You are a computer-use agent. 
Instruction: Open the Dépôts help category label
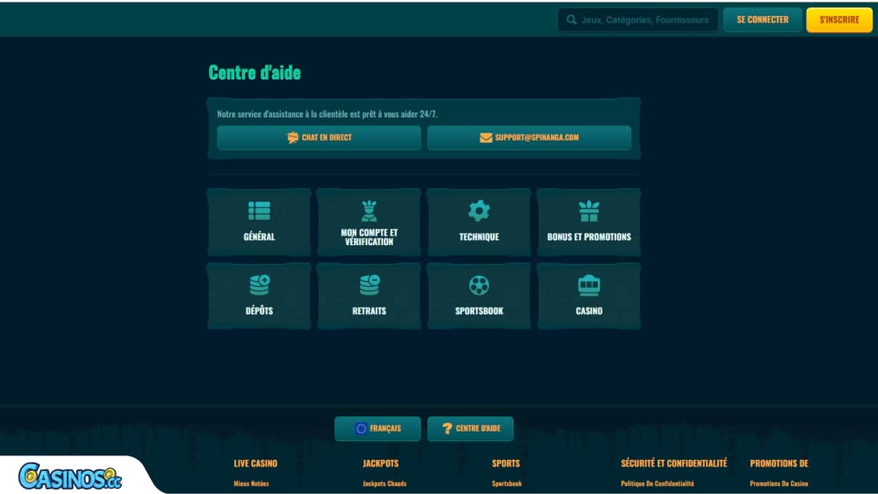coord(259,311)
